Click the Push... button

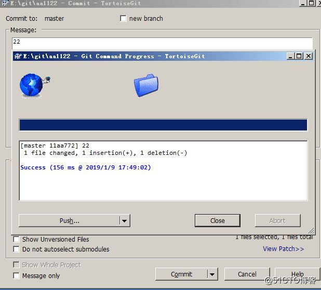[x=69, y=220]
